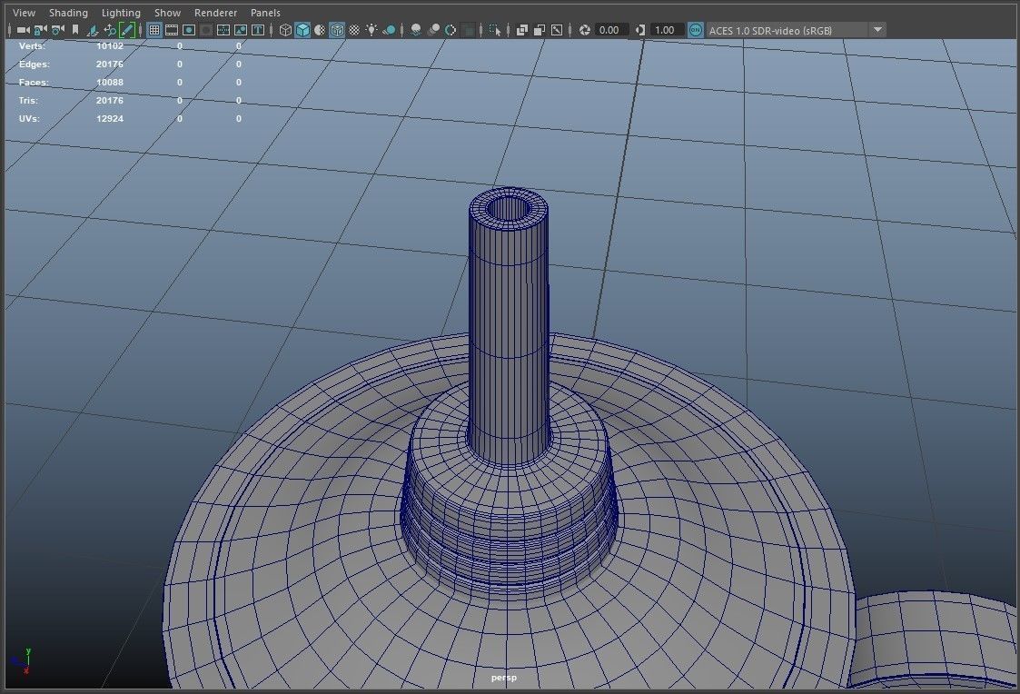
Task: Click the Gamma reset icon
Action: [640, 30]
